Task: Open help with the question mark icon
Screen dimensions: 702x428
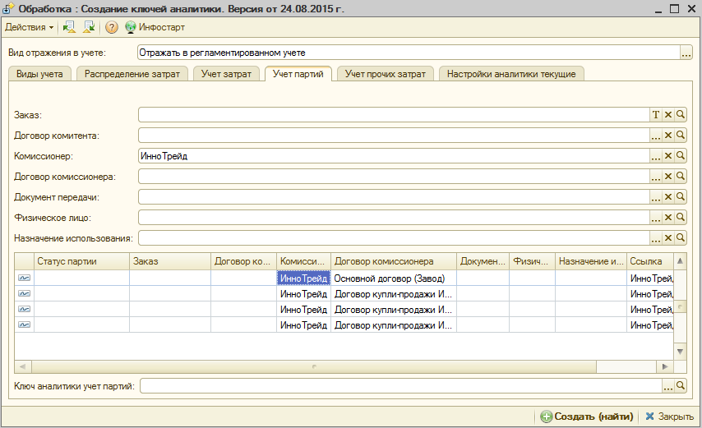Action: coord(112,27)
